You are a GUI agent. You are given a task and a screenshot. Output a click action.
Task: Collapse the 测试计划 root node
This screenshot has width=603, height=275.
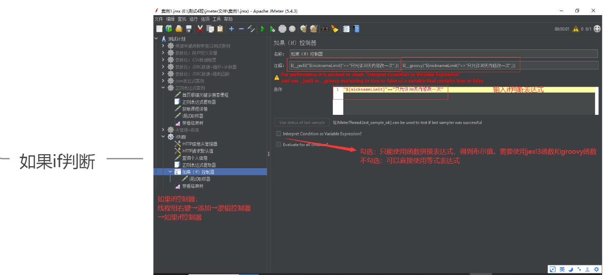[156, 39]
